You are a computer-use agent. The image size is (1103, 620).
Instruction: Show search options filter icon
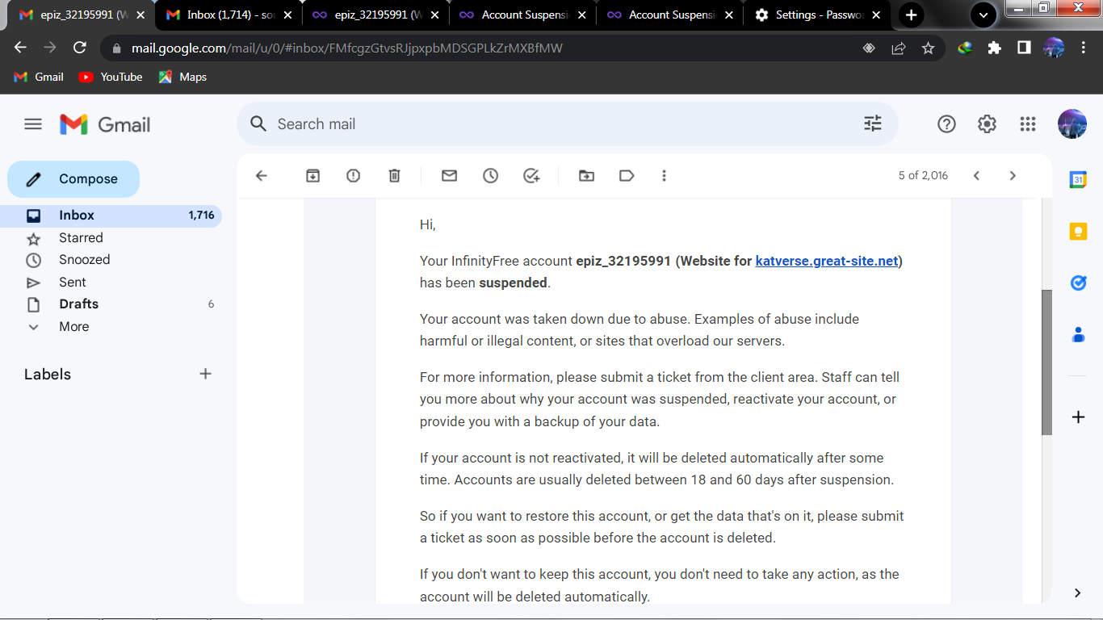[873, 124]
